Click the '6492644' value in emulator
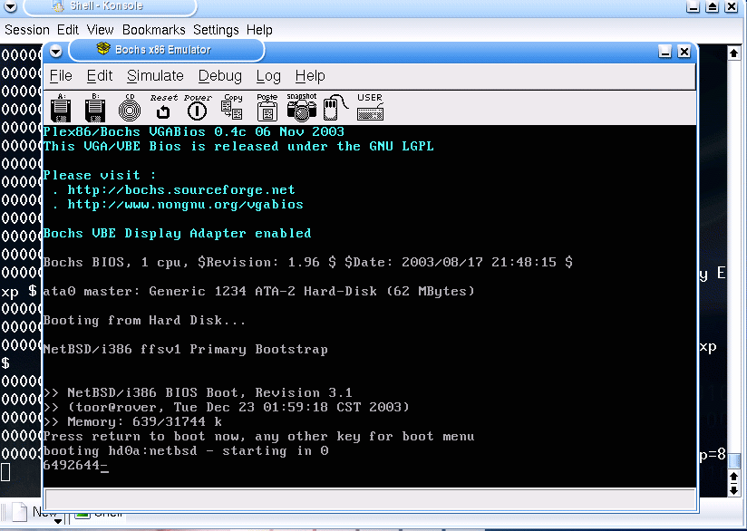Screen dimensions: 747x531 pyautogui.click(x=72, y=465)
